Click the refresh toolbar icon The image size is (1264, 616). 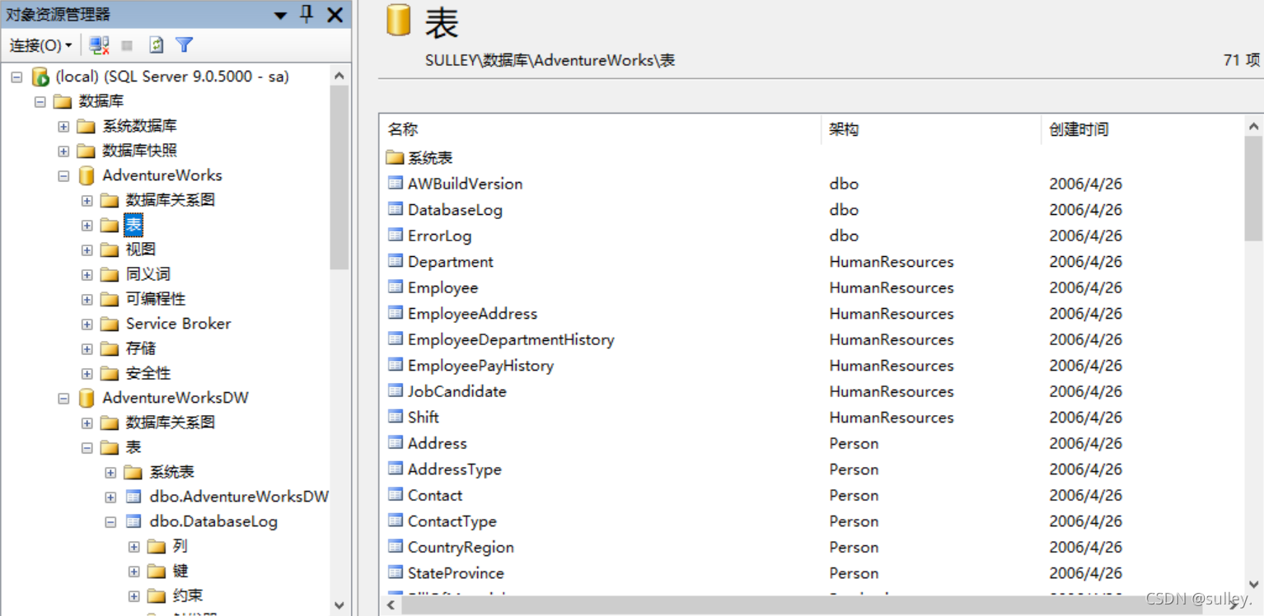point(156,45)
